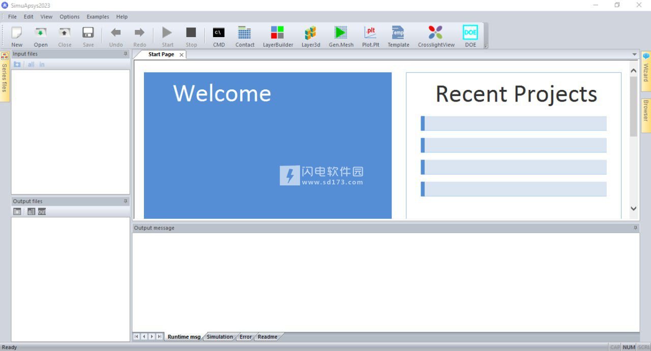Open the Wizard side panel tab
The image size is (651, 351).
(x=646, y=72)
